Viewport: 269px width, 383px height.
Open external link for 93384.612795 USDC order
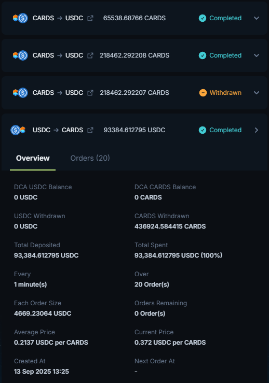point(90,130)
